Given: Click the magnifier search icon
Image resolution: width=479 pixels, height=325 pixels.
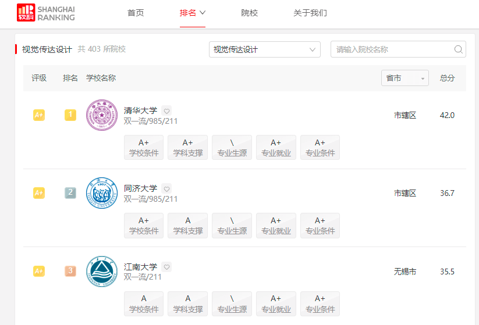Looking at the screenshot, I should pyautogui.click(x=458, y=49).
